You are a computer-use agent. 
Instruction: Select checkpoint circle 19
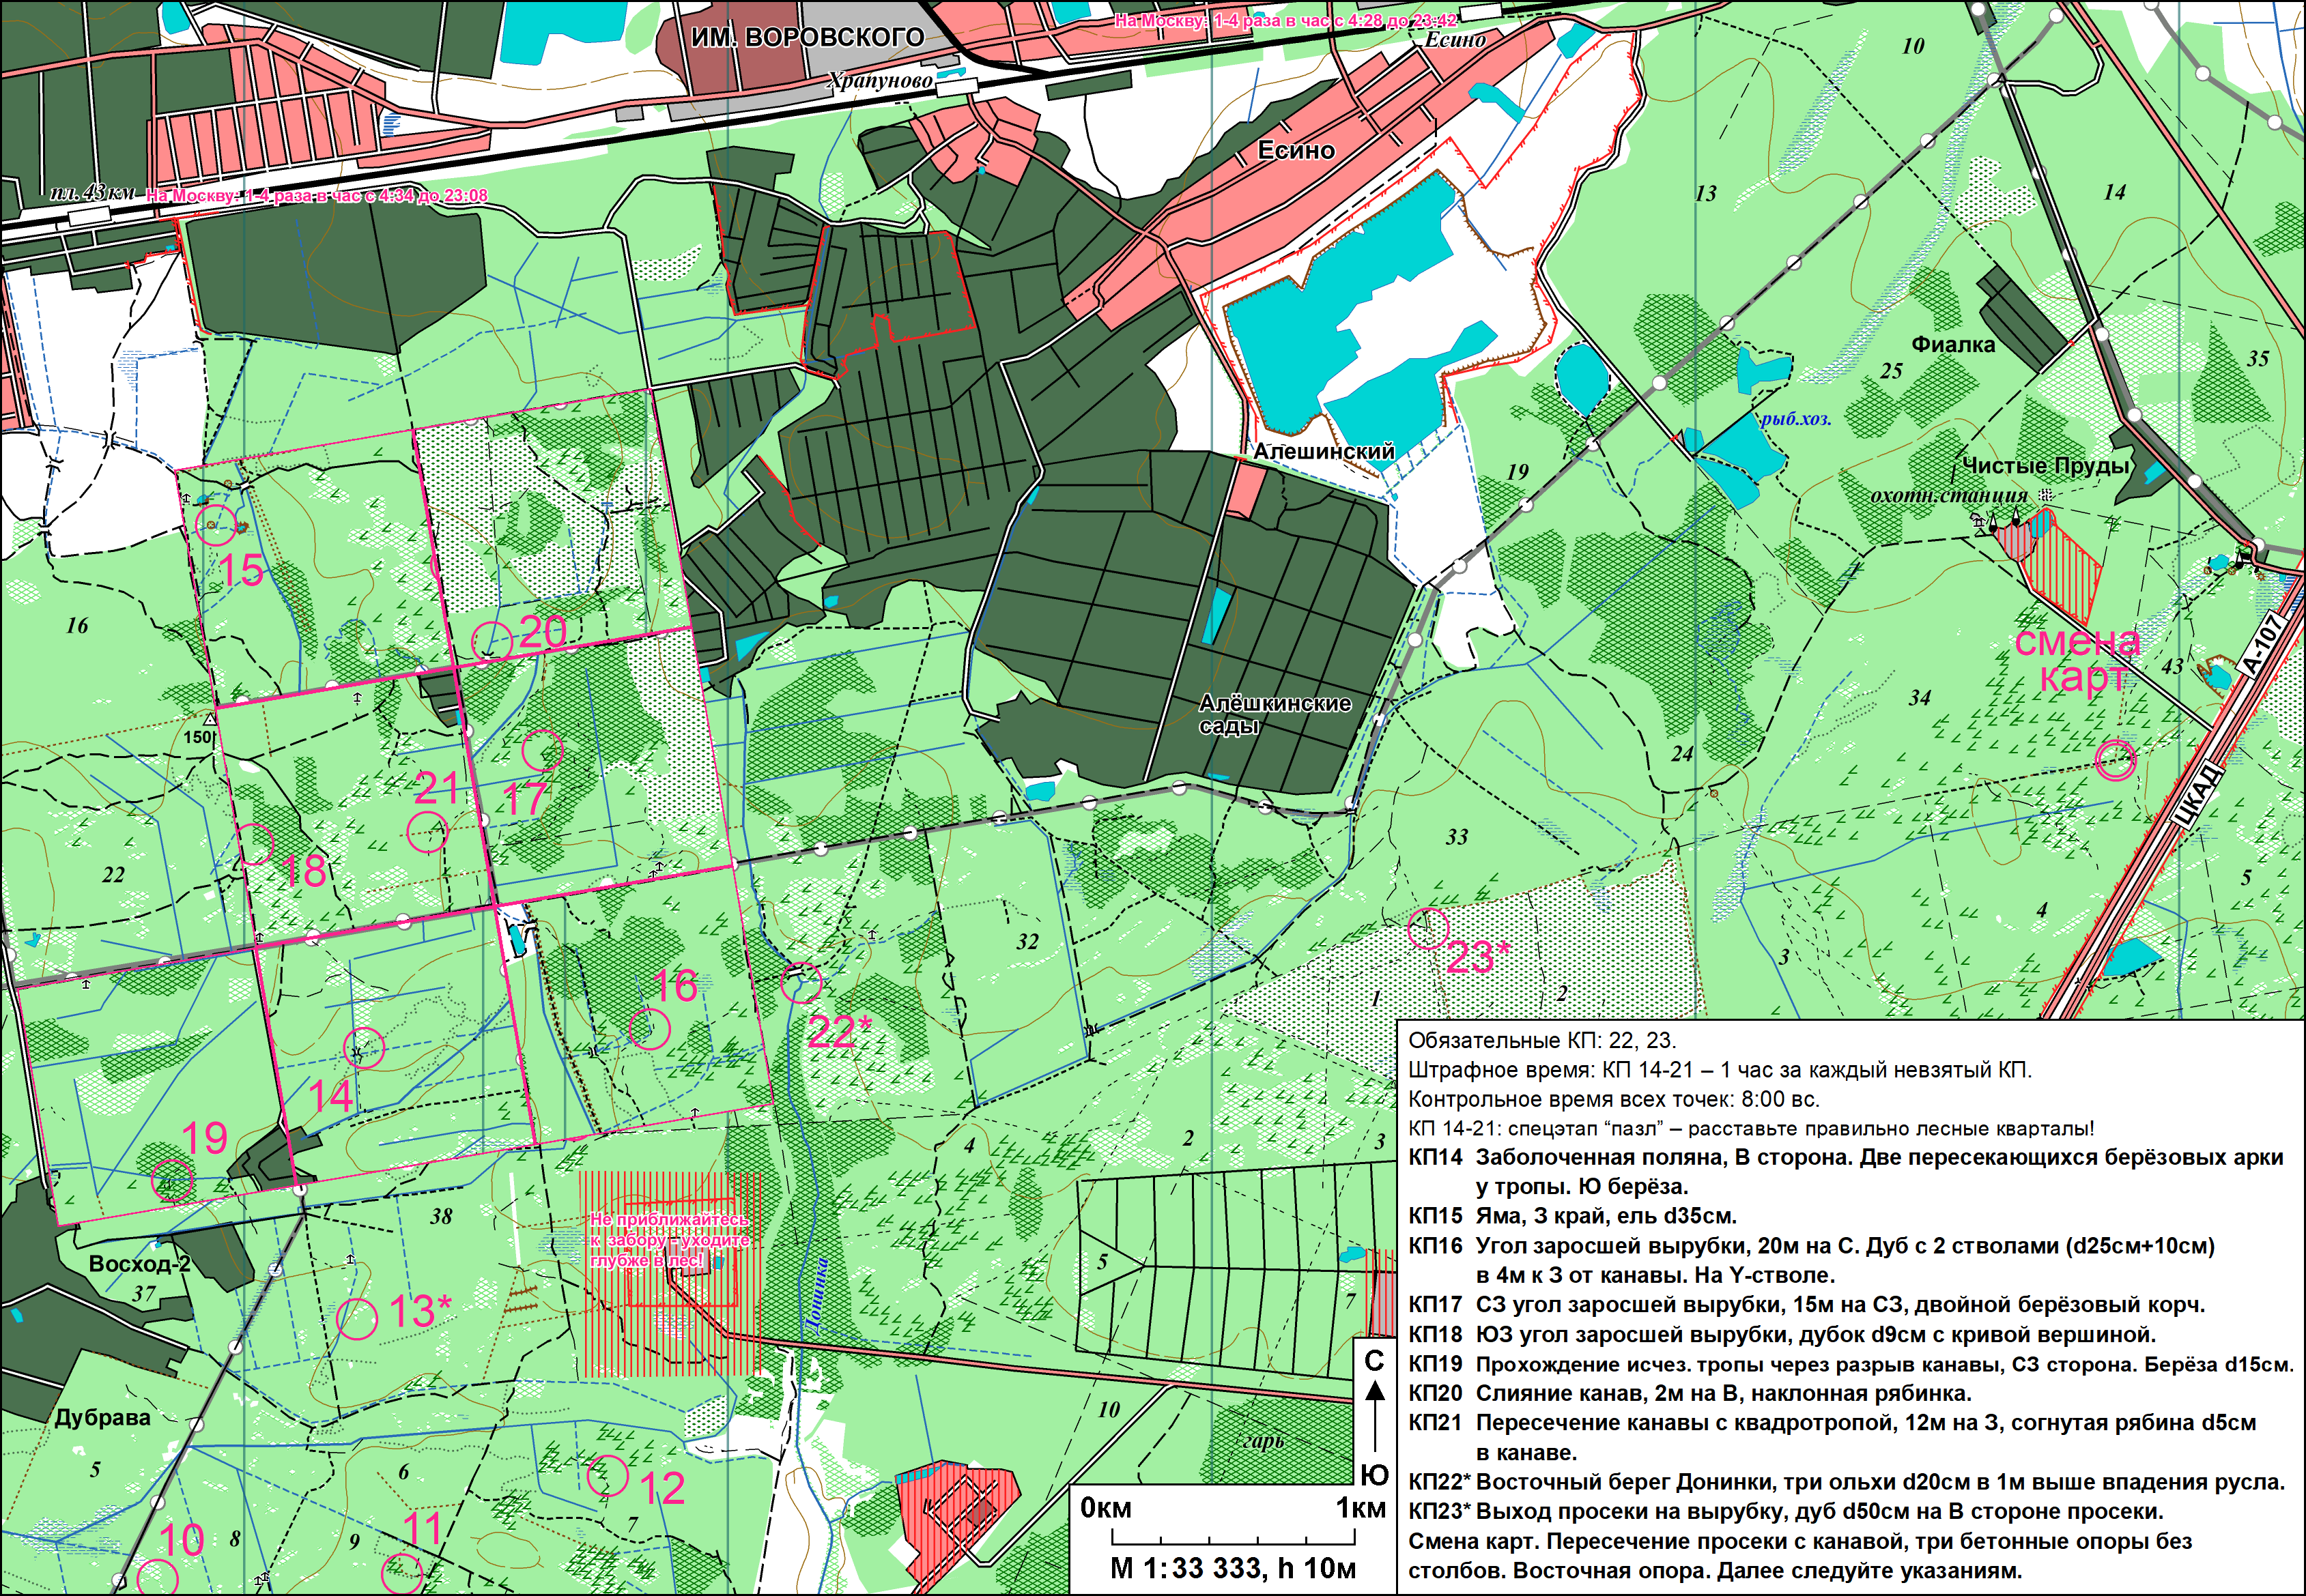pos(171,1180)
